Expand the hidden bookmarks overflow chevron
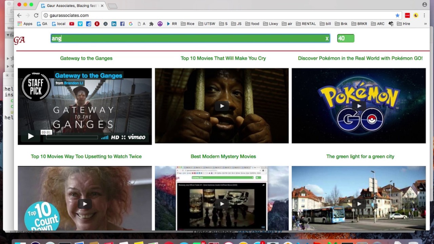Viewport: 434px width, 244px height. click(425, 24)
